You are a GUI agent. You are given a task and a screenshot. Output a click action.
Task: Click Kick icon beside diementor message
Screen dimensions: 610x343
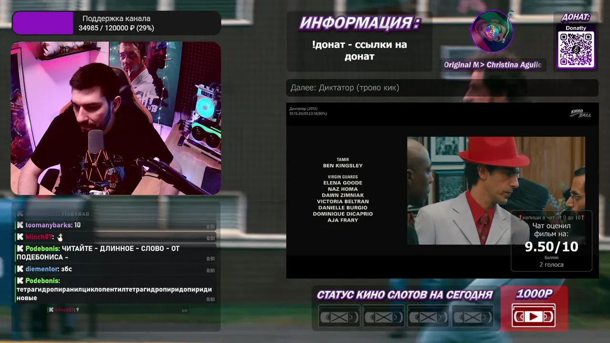(20, 269)
